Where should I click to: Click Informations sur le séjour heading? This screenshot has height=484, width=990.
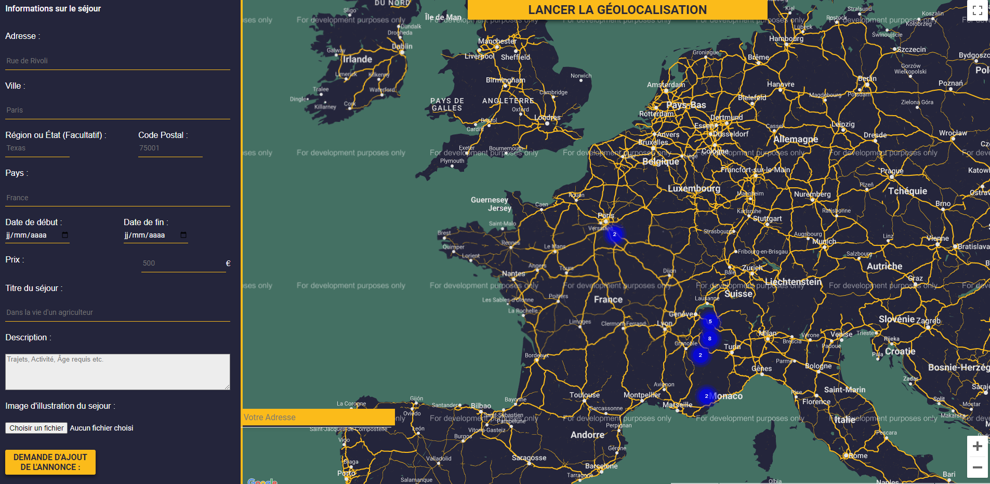click(x=53, y=8)
